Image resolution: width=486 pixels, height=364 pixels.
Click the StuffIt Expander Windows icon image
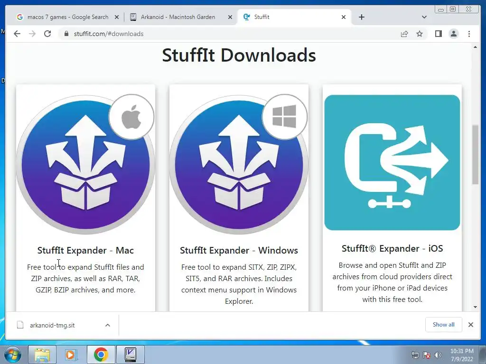pyautogui.click(x=239, y=164)
